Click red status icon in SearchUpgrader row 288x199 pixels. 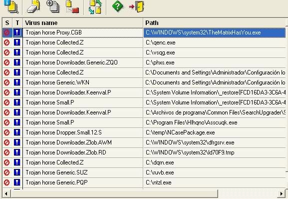coord(7,112)
